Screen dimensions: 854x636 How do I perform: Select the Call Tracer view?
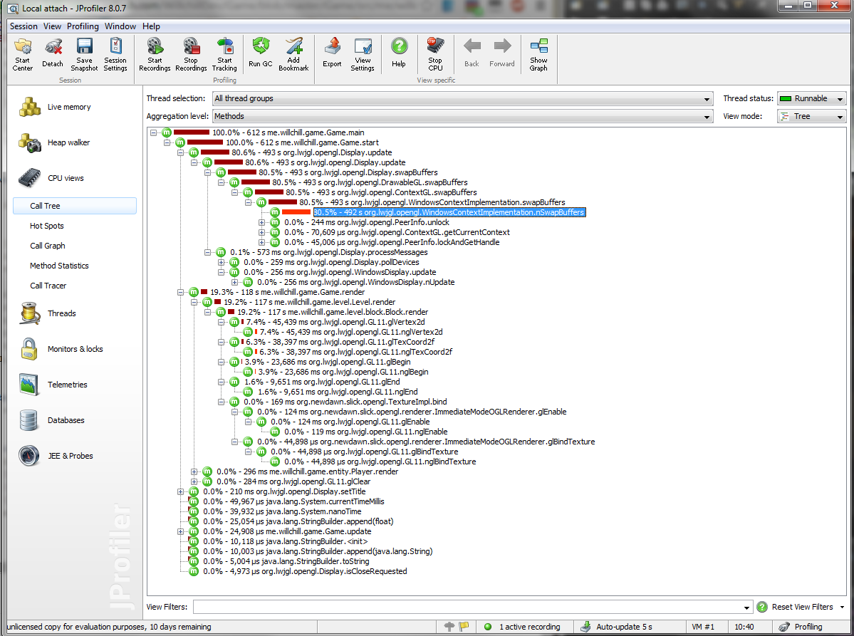[48, 286]
